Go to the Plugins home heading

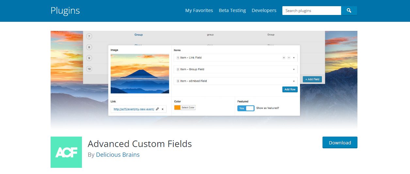[x=65, y=10]
